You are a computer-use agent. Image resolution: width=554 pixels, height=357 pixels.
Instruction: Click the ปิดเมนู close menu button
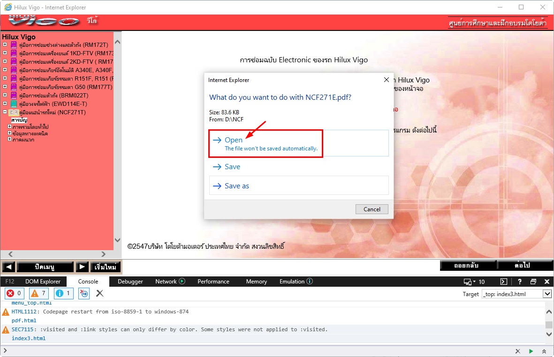(x=45, y=267)
